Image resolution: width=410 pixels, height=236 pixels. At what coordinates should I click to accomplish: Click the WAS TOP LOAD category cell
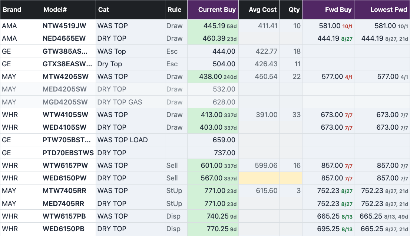(130, 140)
